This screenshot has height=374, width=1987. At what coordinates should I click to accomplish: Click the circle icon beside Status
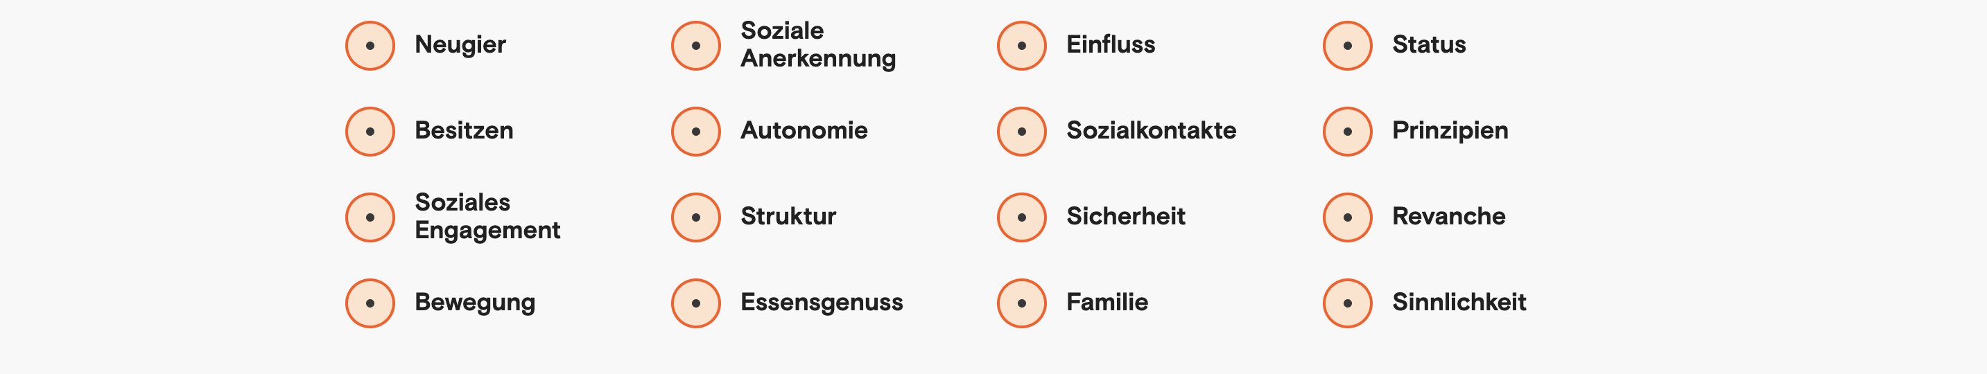pyautogui.click(x=1348, y=46)
